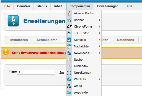Open the Erweiterungen menu
Image resolution: width=142 pixels, height=107 pixels.
(x=108, y=6)
